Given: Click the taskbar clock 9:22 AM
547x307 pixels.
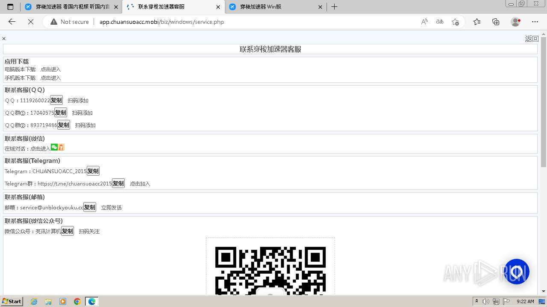Looking at the screenshot, I should [525, 301].
